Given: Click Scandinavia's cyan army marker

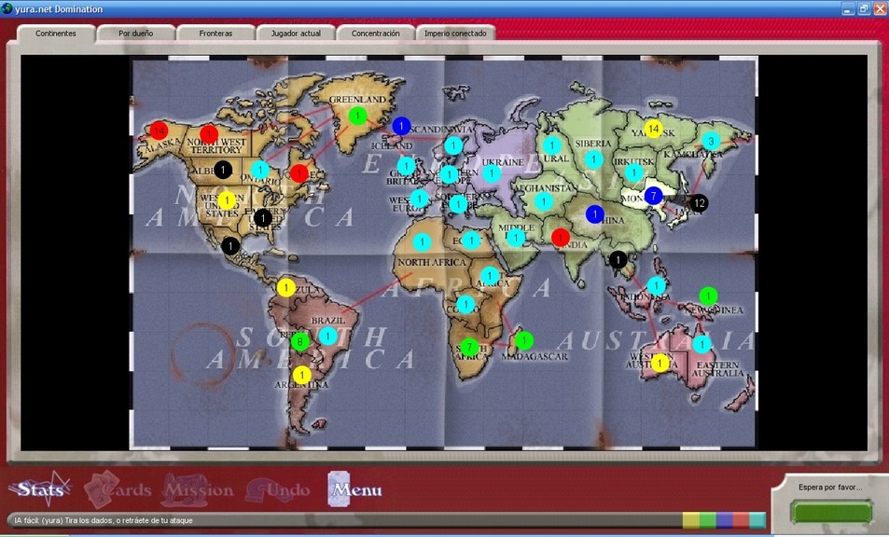Looking at the screenshot, I should pyautogui.click(x=453, y=145).
